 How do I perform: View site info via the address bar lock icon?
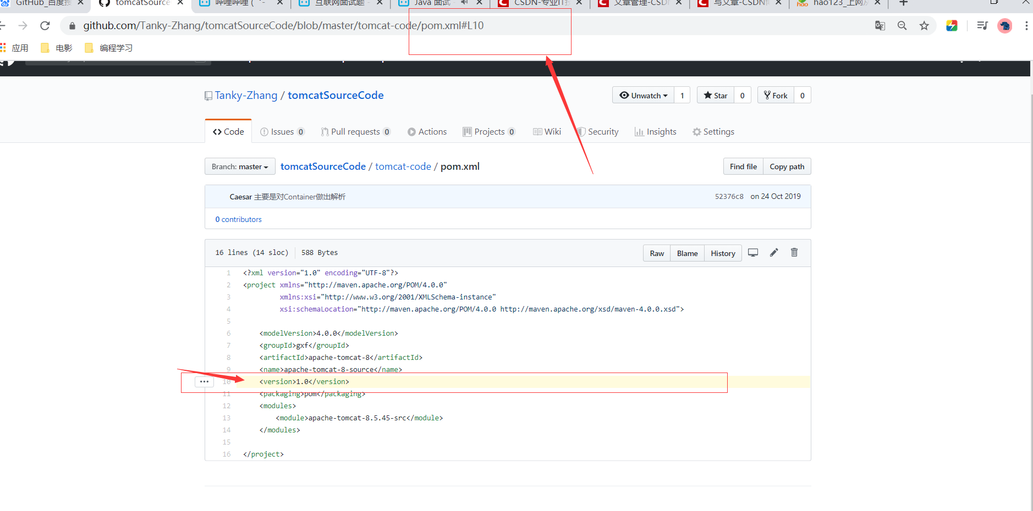click(72, 26)
